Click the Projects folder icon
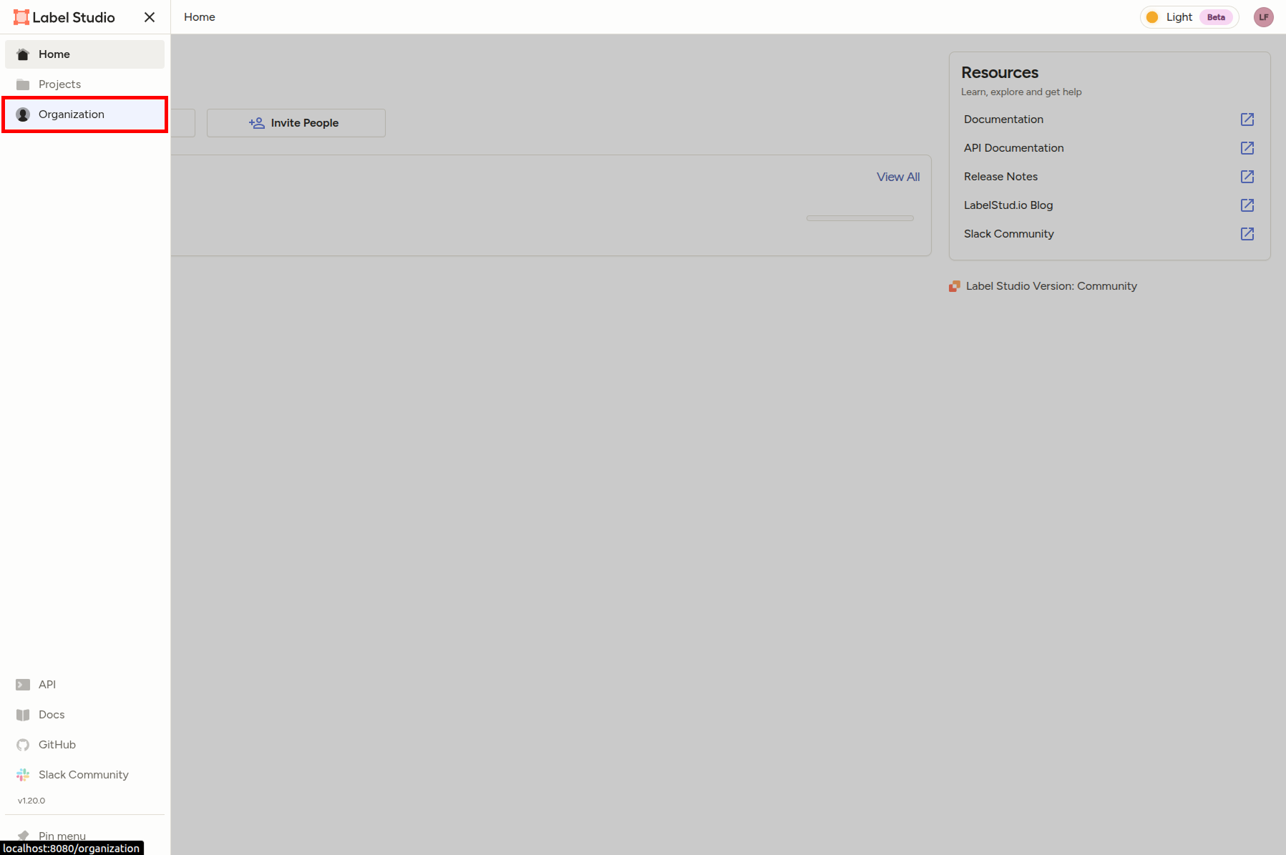The height and width of the screenshot is (855, 1286). (22, 84)
